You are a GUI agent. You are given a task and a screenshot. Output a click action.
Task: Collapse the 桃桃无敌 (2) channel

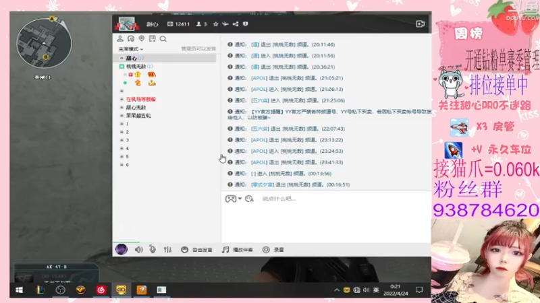pyautogui.click(x=122, y=66)
